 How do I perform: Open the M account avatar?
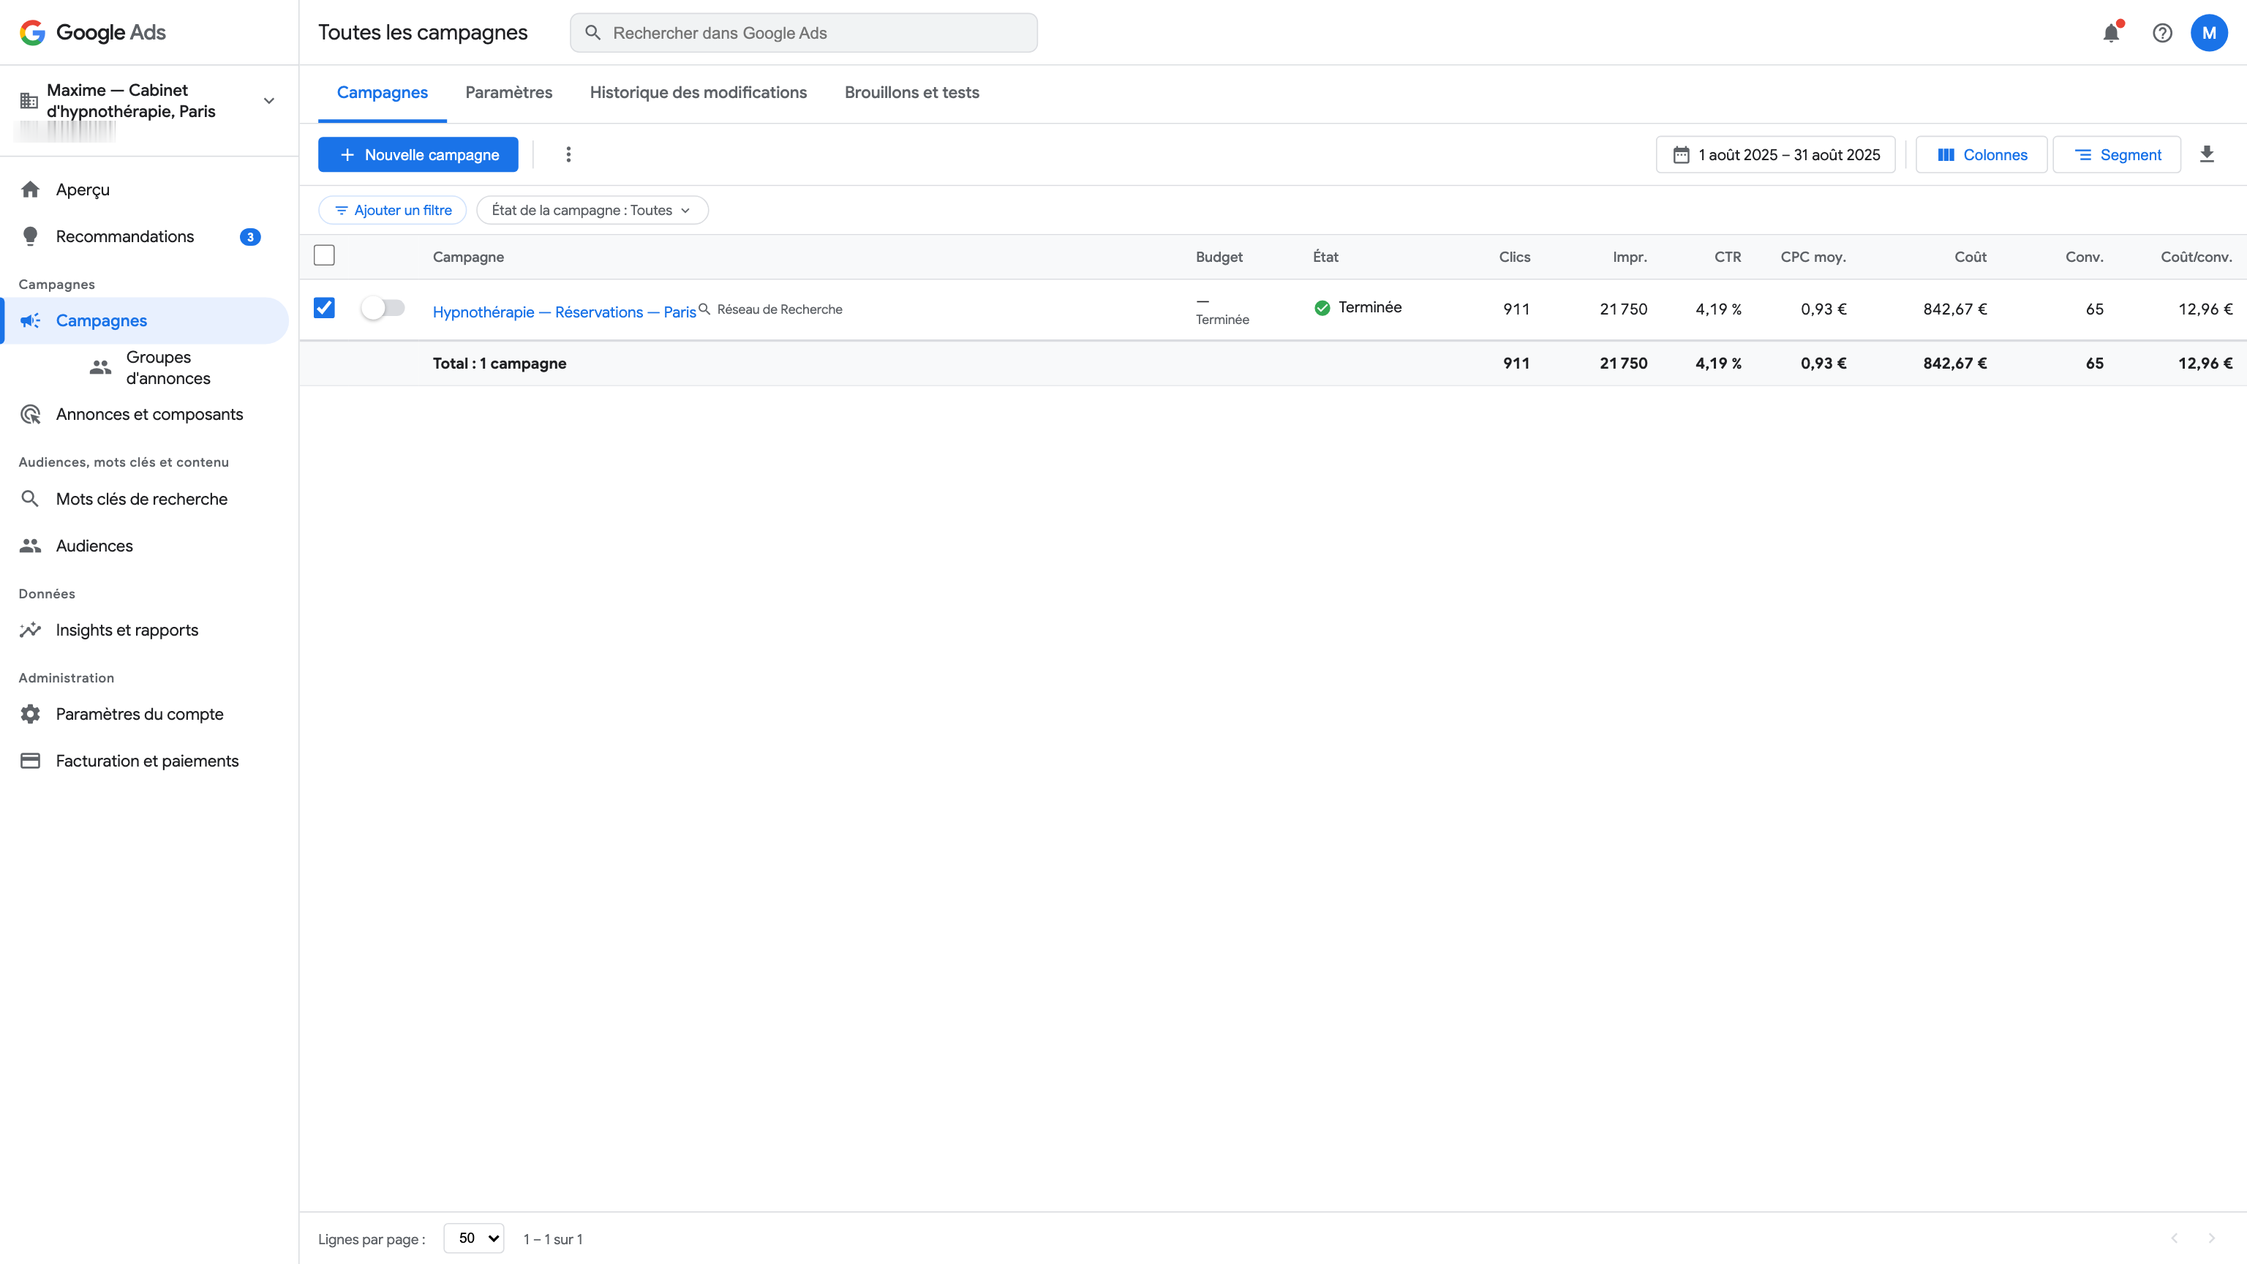click(2209, 33)
